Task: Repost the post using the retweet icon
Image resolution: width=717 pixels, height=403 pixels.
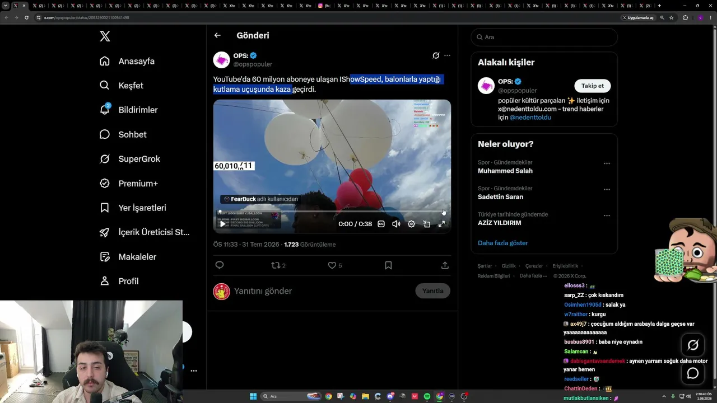Action: coord(276,265)
